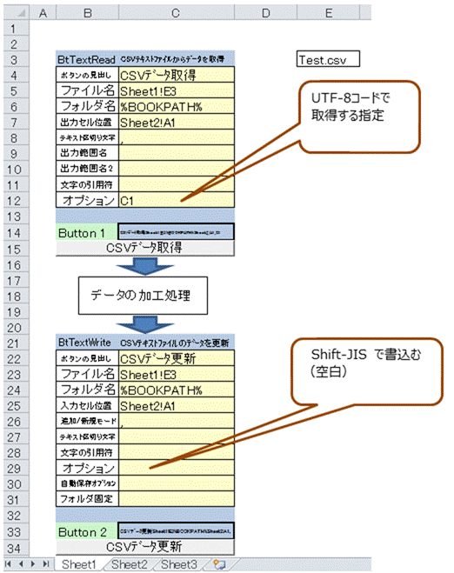This screenshot has width=454, height=573.
Task: Click the select-all corner triangle
Action: coord(17,13)
